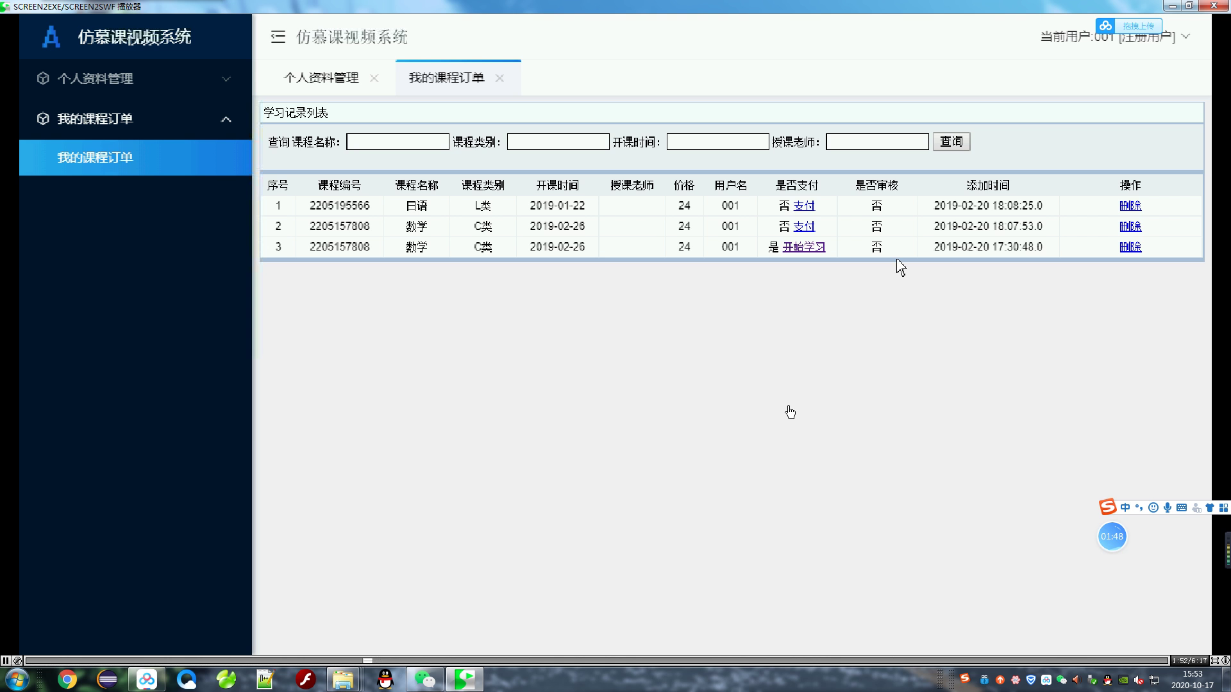
Task: Click course number 2205195566 cell
Action: pos(339,206)
